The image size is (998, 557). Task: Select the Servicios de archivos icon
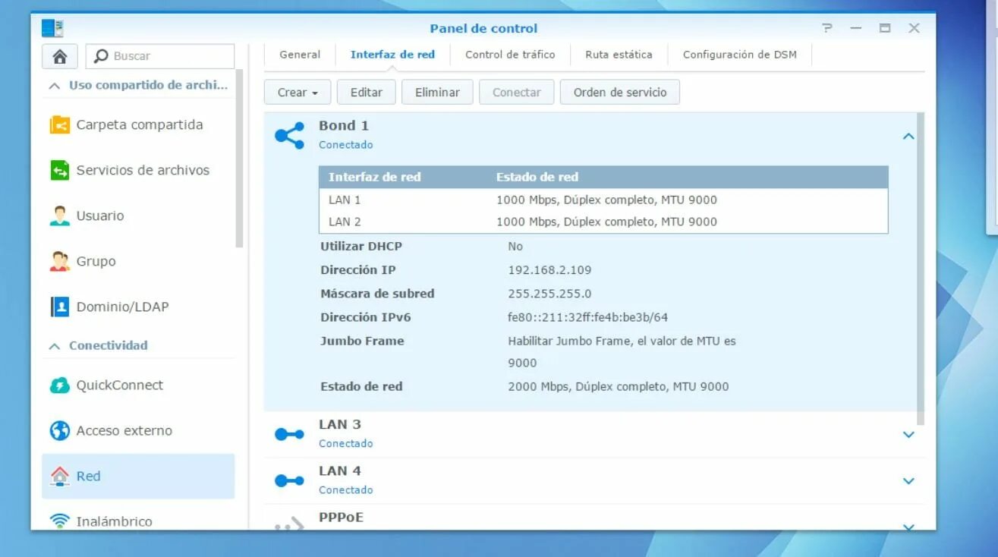coord(60,170)
